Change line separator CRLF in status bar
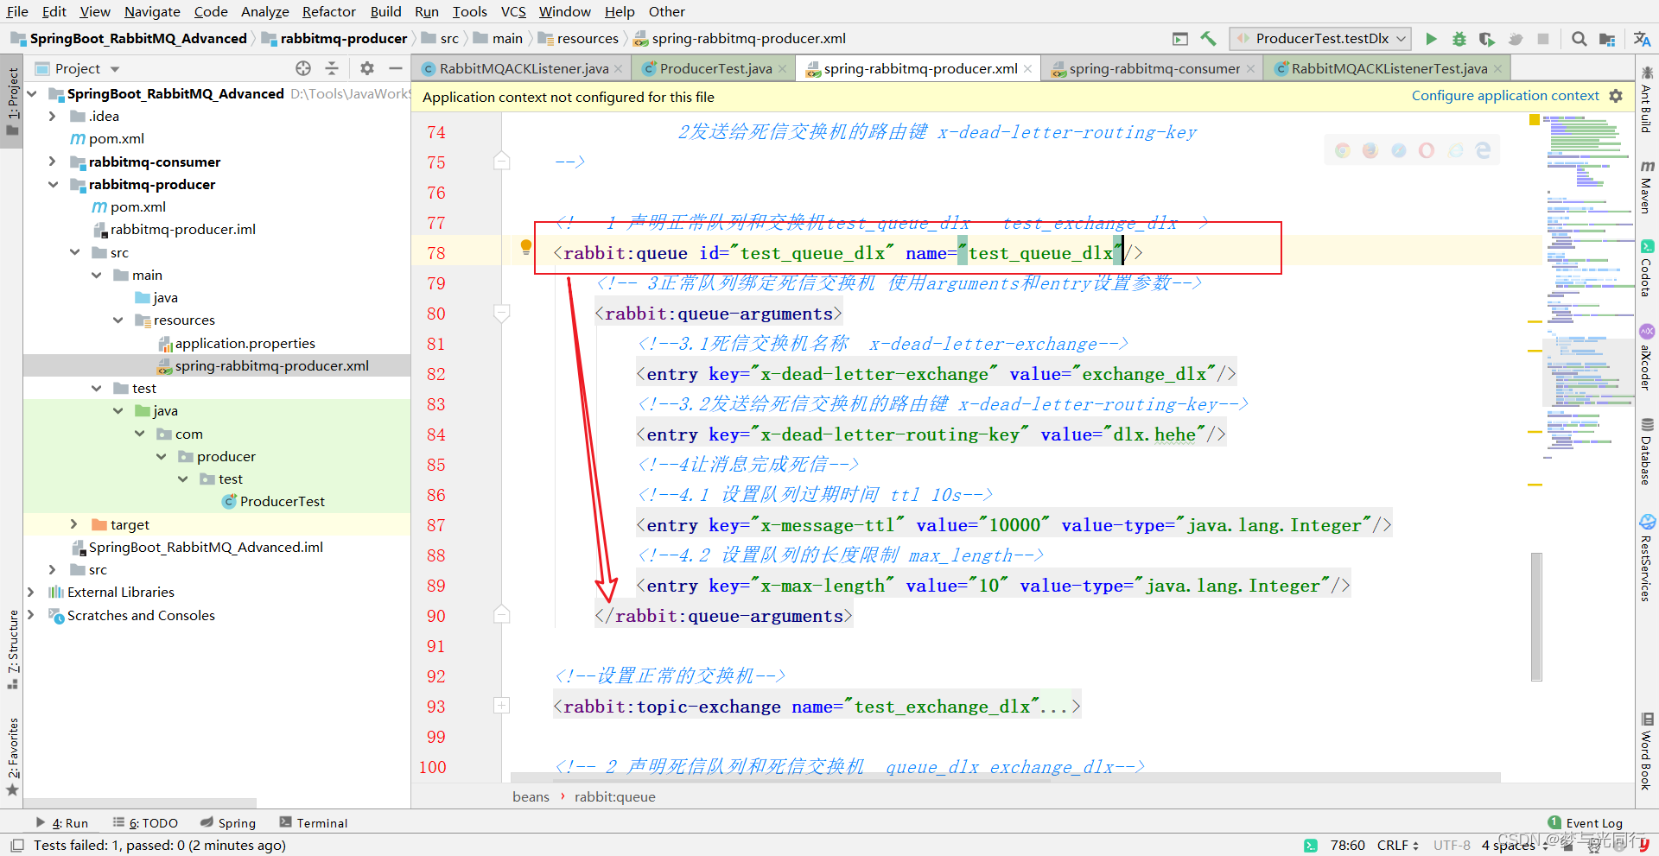The width and height of the screenshot is (1659, 856). point(1397,845)
